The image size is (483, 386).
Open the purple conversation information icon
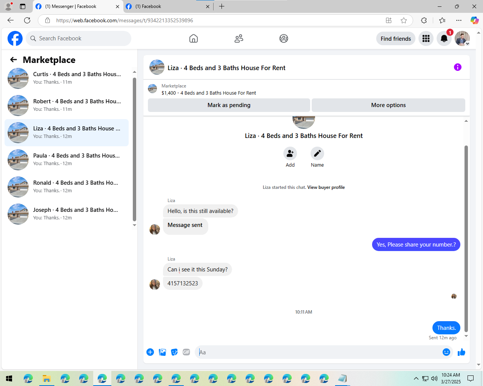458,67
